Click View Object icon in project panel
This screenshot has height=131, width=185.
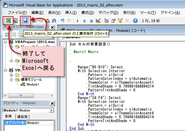click(x=14, y=35)
